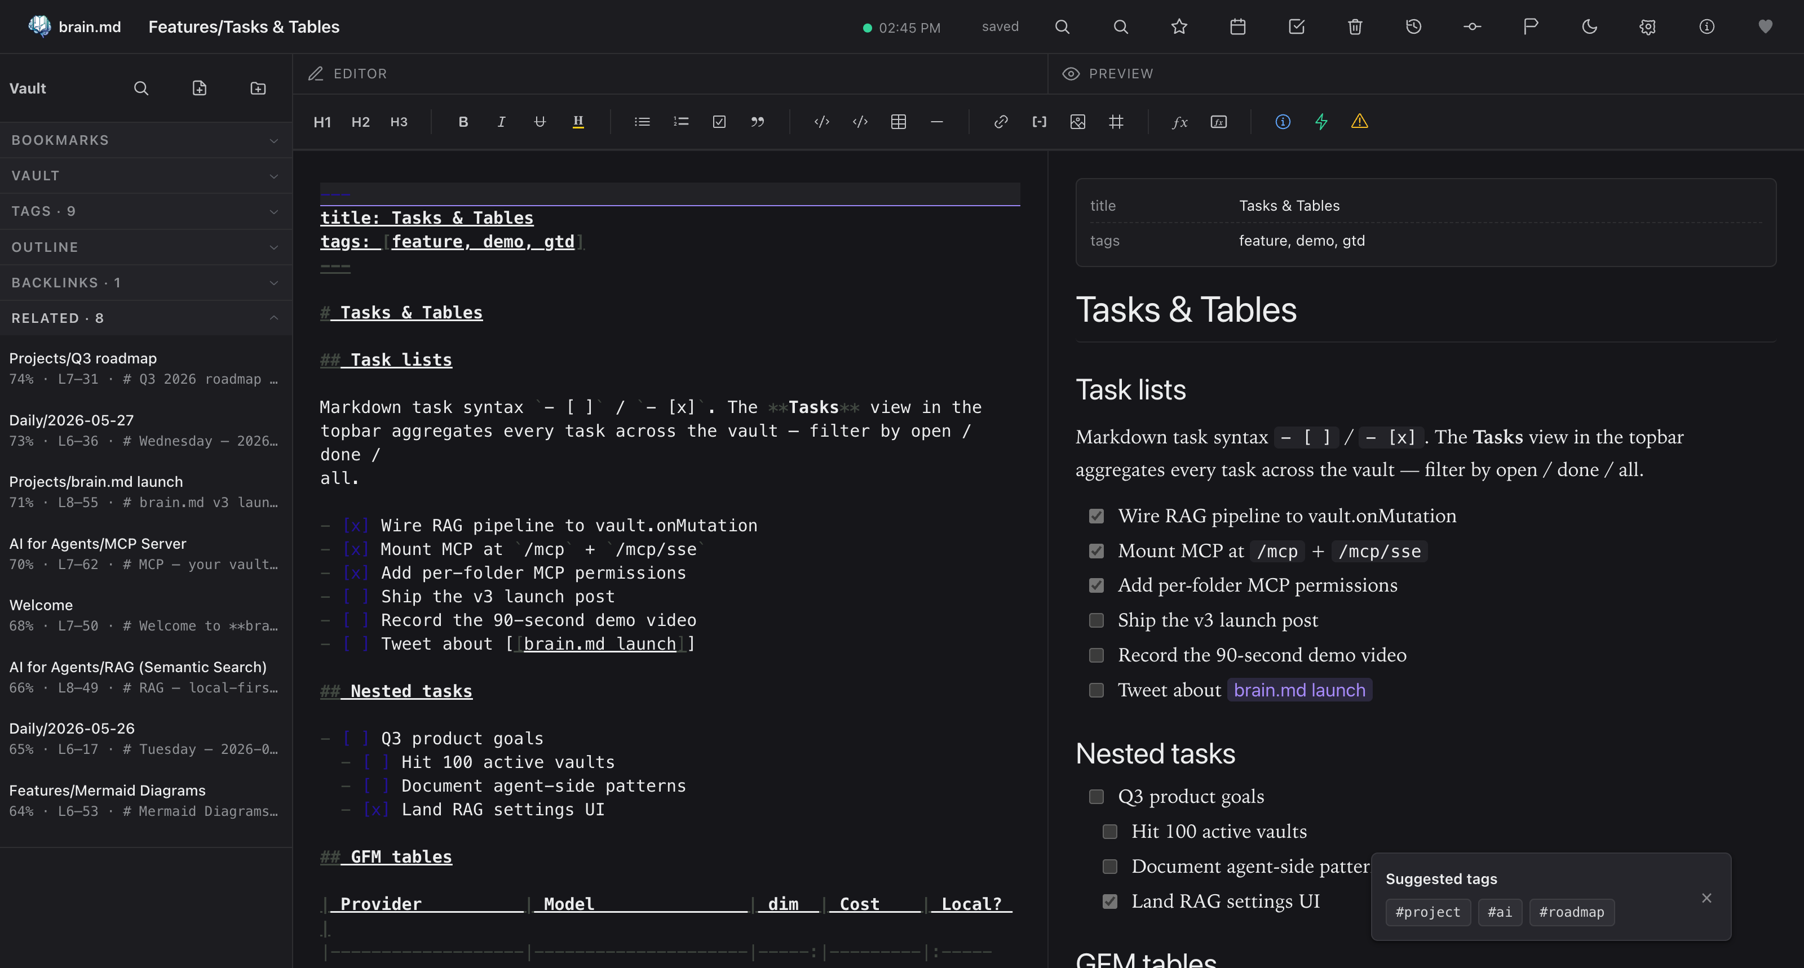The height and width of the screenshot is (968, 1804).
Task: Insert a numbered list
Action: point(680,122)
